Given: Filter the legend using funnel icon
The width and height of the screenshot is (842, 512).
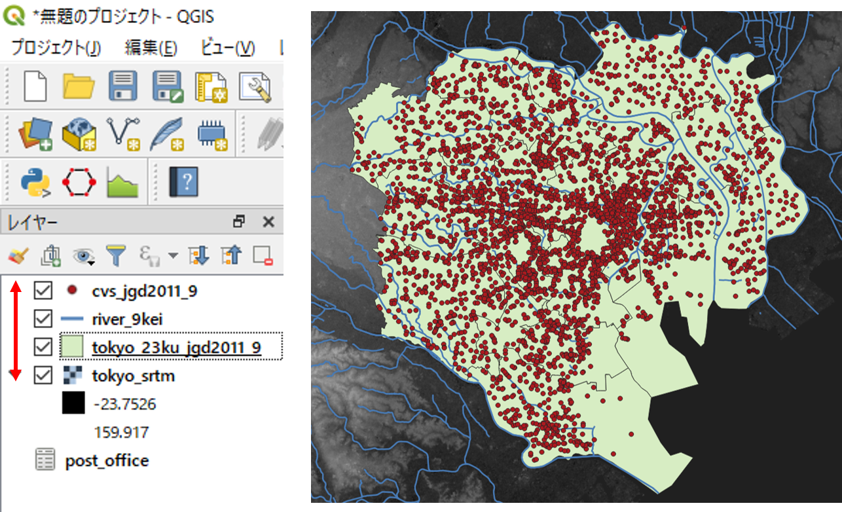Looking at the screenshot, I should coord(115,256).
